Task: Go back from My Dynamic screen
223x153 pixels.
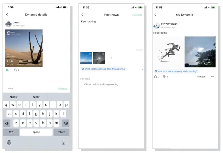Action: point(155,15)
